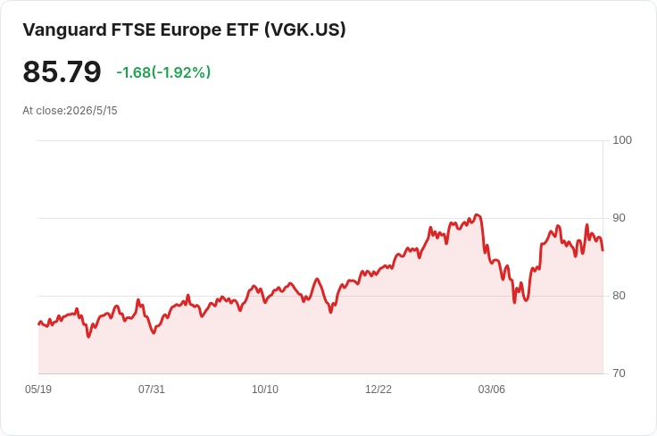Click the final data point at chart's right end

point(603,250)
